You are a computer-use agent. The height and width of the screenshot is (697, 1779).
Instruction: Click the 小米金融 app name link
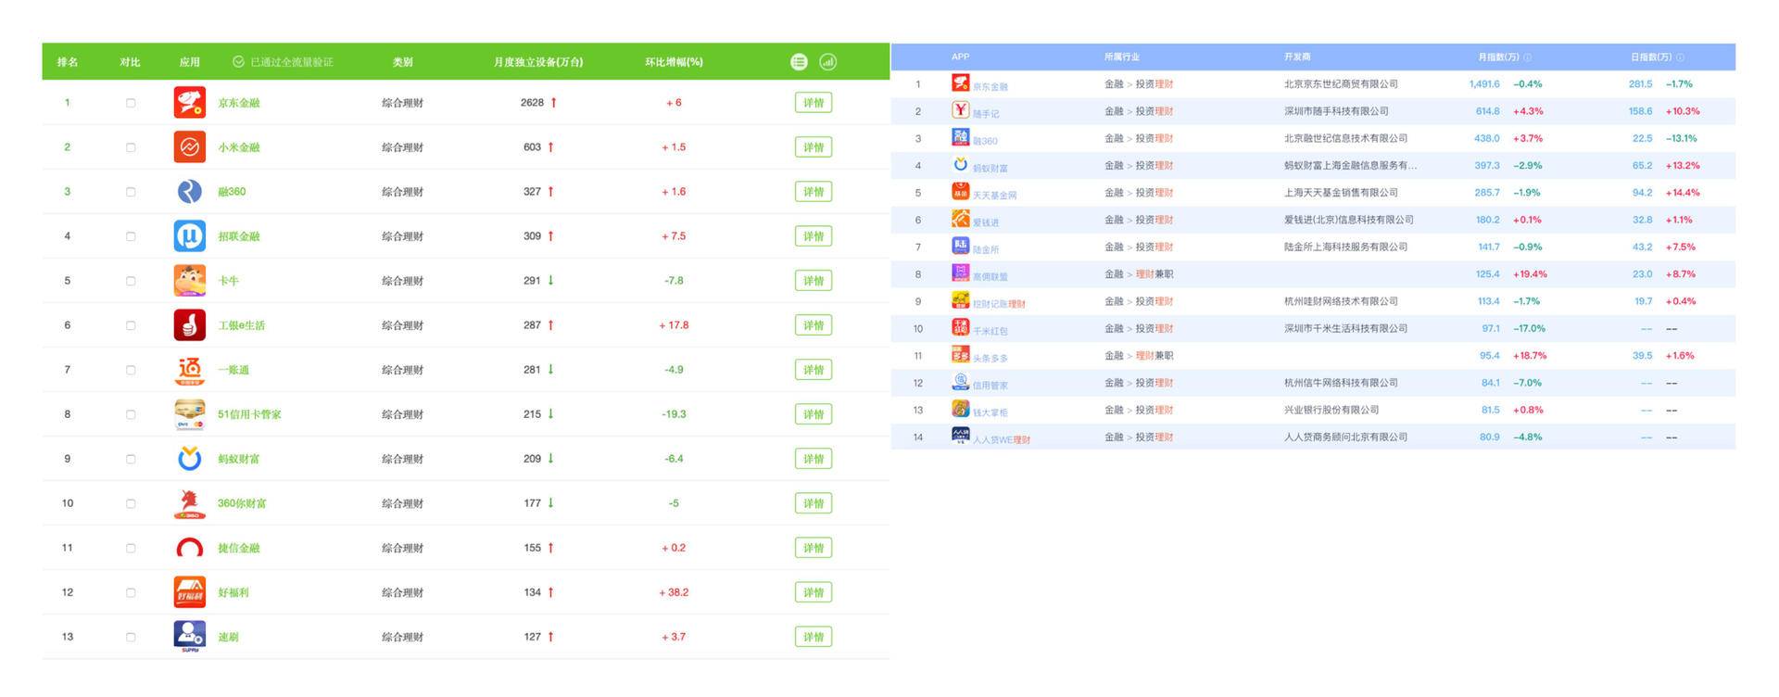pyautogui.click(x=239, y=147)
